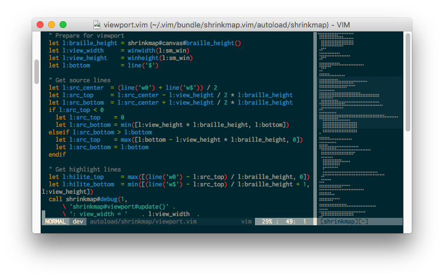Click the autoload/shrinkmap/viewport.vim path in statusline
Screen dimensions: 444x279
pos(143,221)
